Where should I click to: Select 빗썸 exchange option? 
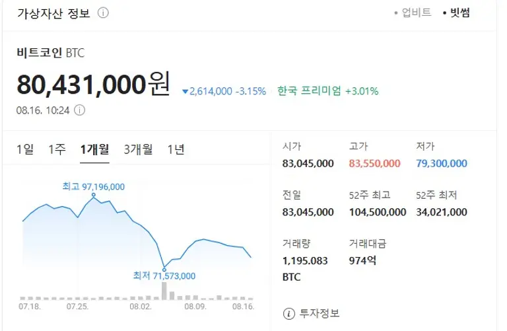[459, 13]
